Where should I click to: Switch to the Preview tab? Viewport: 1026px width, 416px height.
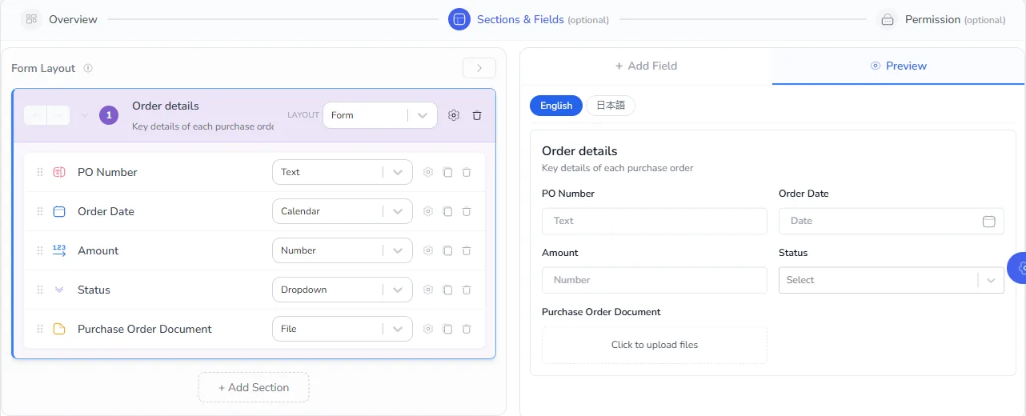(x=898, y=66)
